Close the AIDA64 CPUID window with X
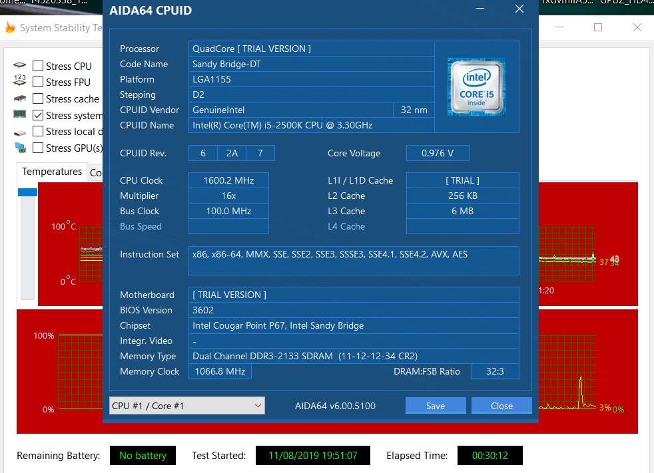Image resolution: width=654 pixels, height=473 pixels. 519,9
